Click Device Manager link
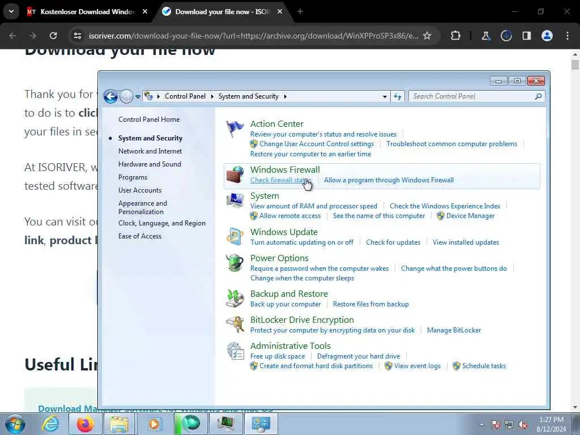Viewport: 580px width, 435px height. [470, 216]
